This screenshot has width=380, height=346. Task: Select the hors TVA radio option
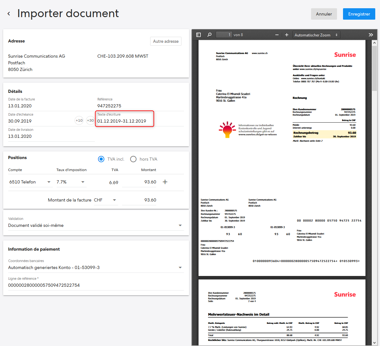point(133,159)
